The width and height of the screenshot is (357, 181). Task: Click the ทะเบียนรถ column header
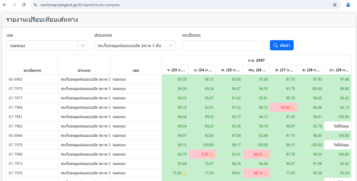coord(32,70)
